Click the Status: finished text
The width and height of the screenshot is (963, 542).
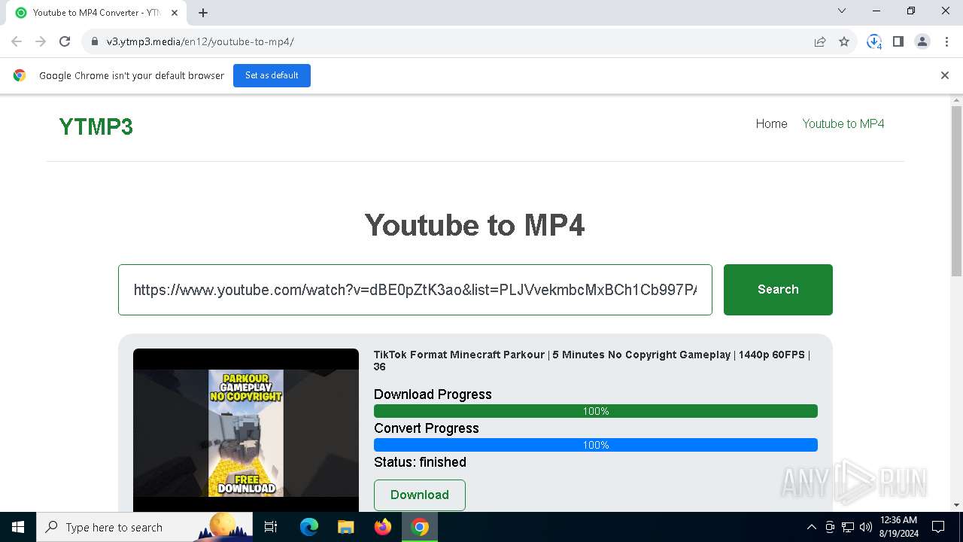pos(420,462)
